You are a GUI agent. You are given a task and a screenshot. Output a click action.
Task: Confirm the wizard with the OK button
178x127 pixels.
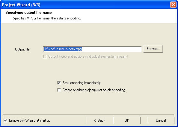pyautogui.click(x=127, y=120)
